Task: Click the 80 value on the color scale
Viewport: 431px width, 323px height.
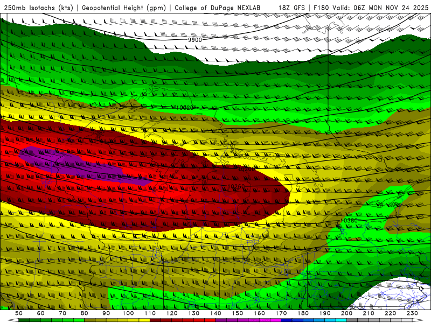Action: coord(85,313)
